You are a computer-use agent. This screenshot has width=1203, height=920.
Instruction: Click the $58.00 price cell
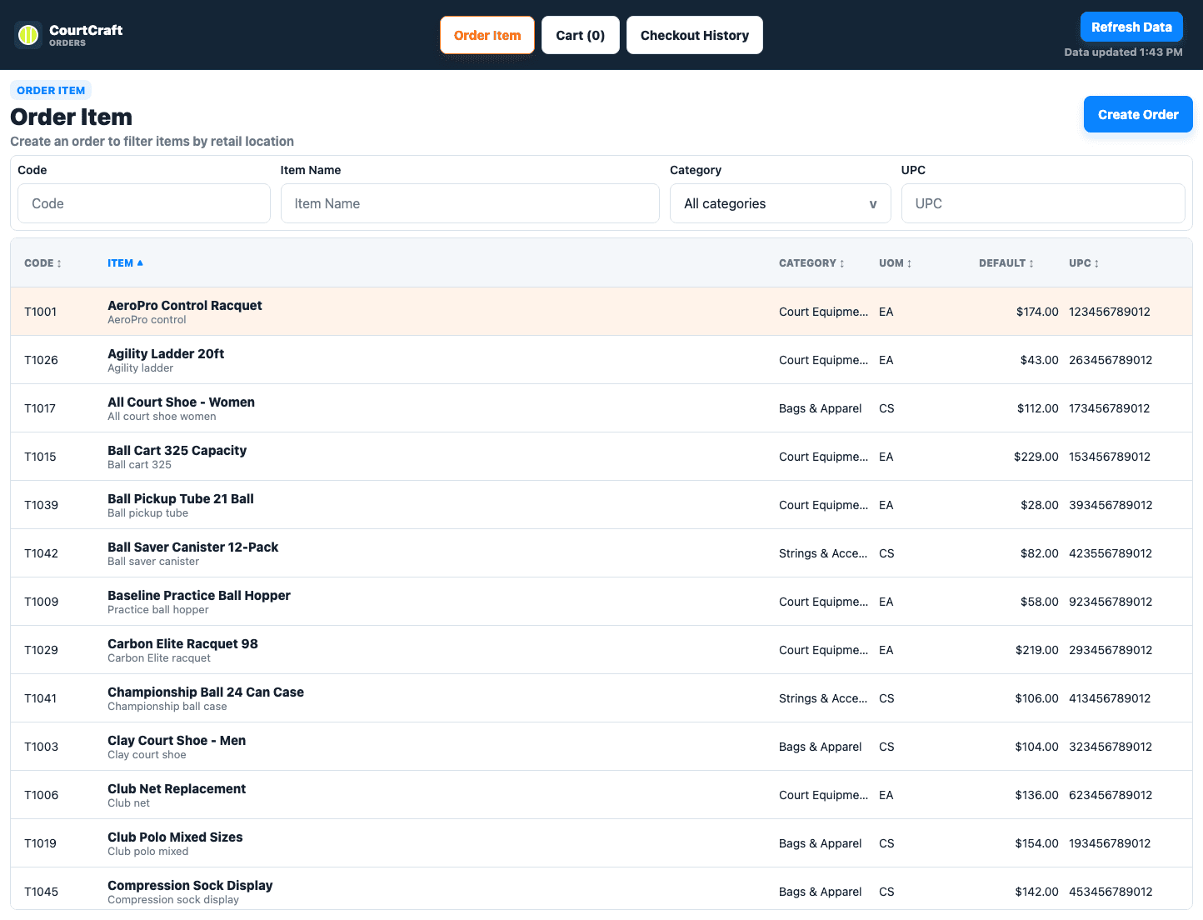[1039, 602]
